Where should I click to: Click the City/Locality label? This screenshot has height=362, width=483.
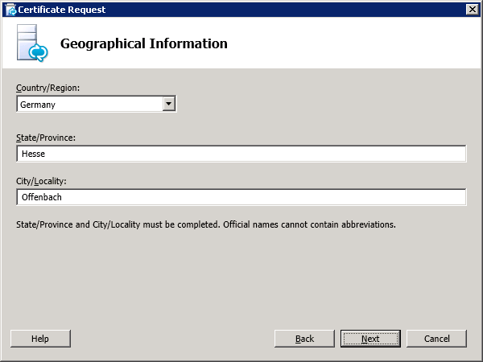coord(41,181)
